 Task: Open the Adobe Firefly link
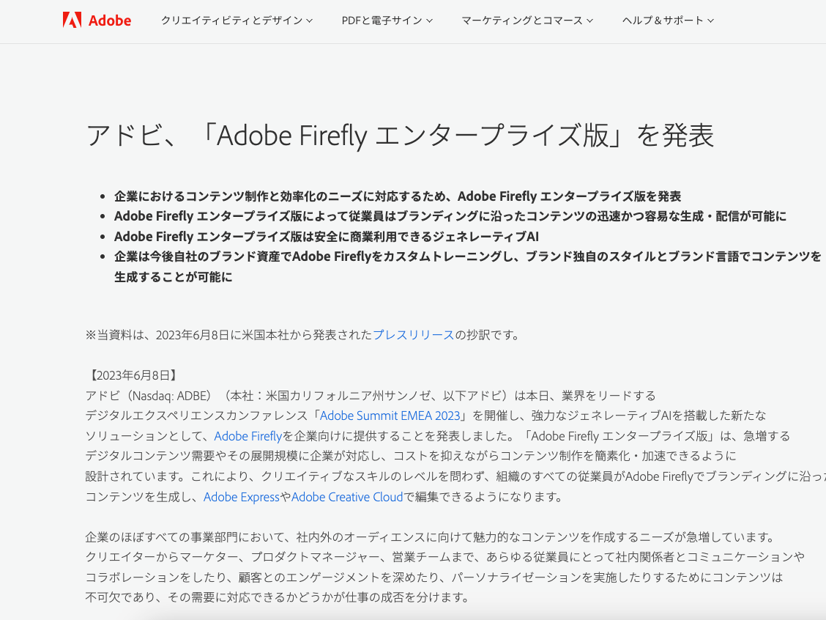(248, 436)
